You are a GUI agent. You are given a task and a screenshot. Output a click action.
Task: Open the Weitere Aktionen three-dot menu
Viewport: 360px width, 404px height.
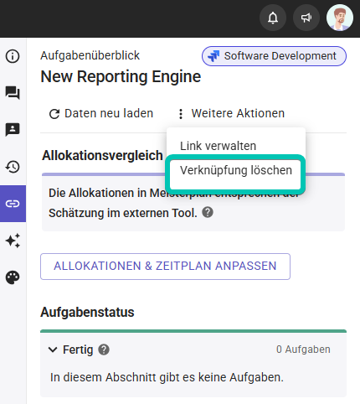(x=231, y=113)
